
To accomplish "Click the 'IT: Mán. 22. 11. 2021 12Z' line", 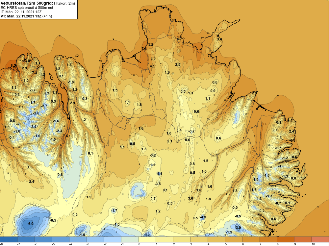I will click(21, 12).
